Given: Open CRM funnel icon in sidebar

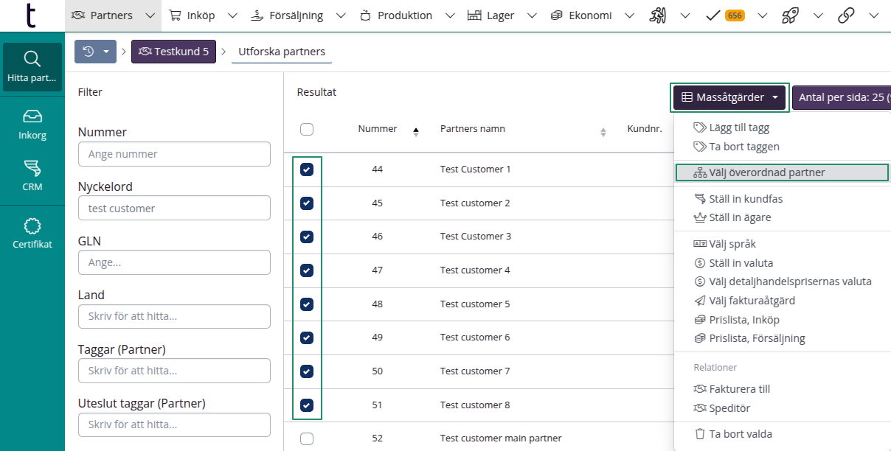Looking at the screenshot, I should tap(32, 175).
